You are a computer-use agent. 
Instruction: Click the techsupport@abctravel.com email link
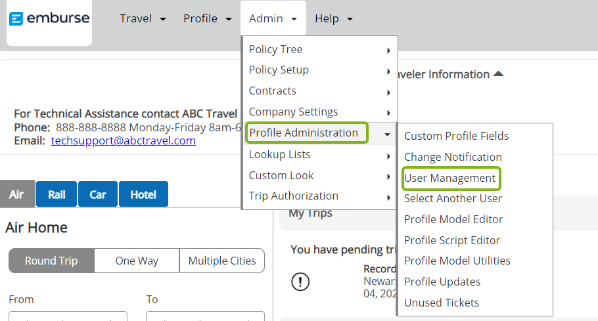click(124, 140)
